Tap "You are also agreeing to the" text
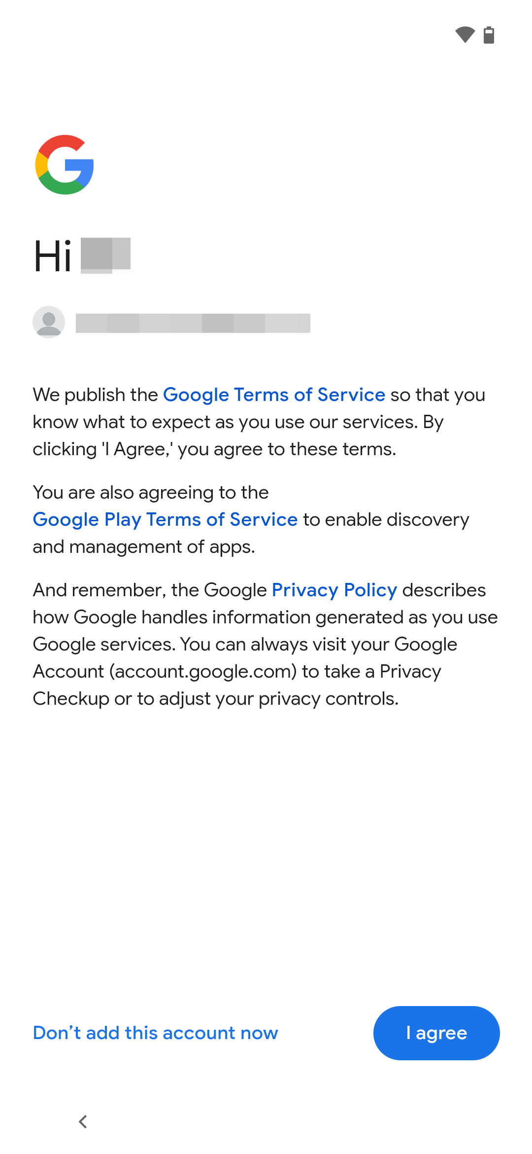Screen dimensions: 532x1154 coord(151,493)
